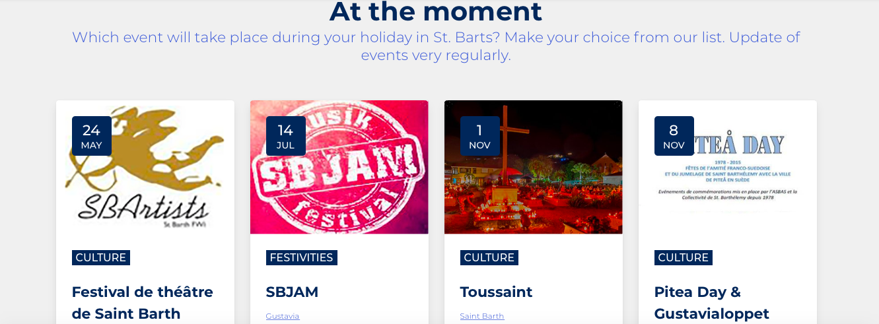Click the Culture tag on theatre festival card

pos(100,257)
